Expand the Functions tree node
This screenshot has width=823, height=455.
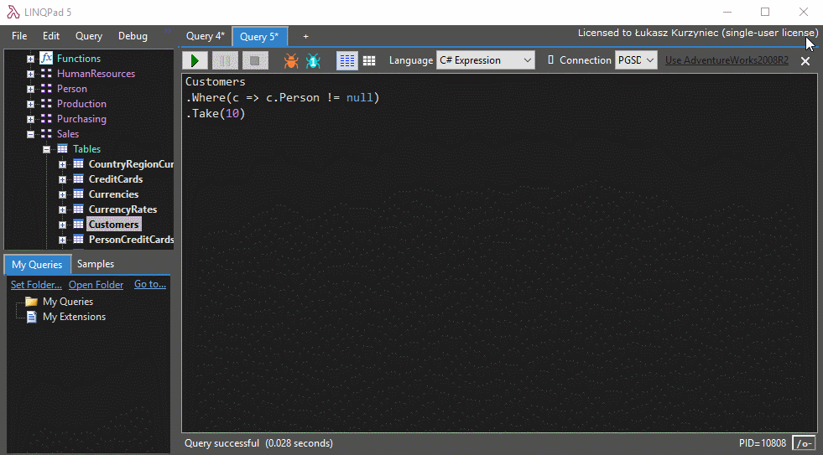[x=30, y=59]
